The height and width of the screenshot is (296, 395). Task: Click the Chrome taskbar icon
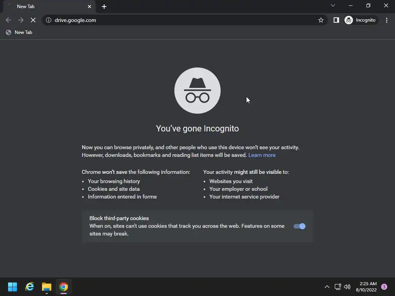pyautogui.click(x=64, y=287)
